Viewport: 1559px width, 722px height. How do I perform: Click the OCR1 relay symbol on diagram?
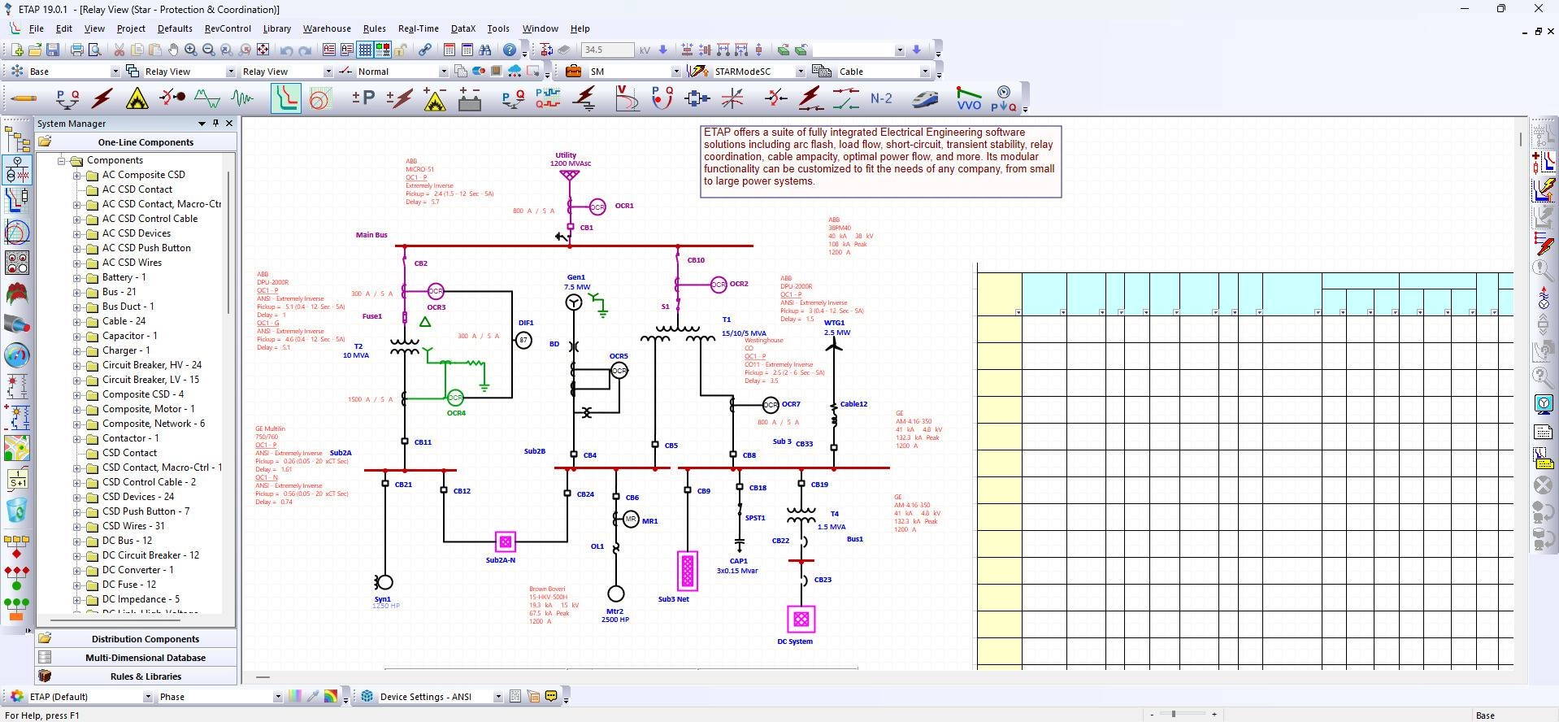(597, 207)
